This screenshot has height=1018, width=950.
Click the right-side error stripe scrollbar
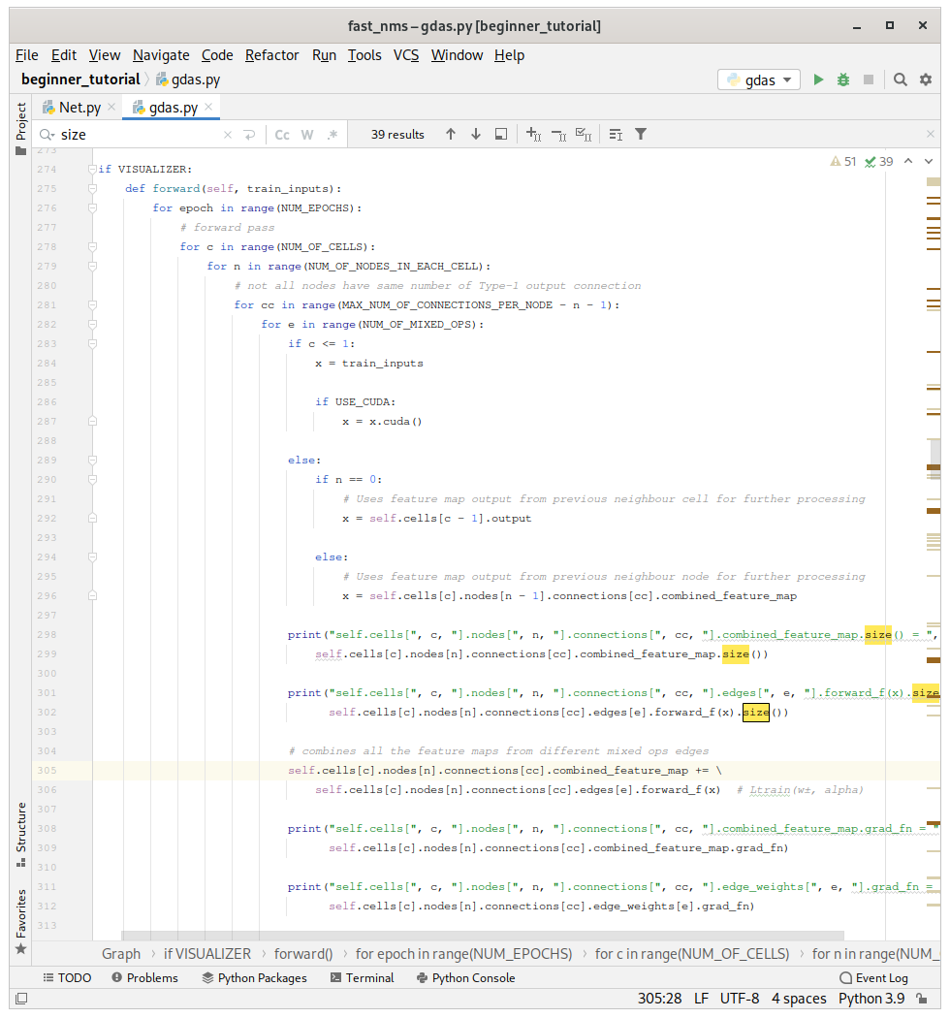pyautogui.click(x=933, y=485)
